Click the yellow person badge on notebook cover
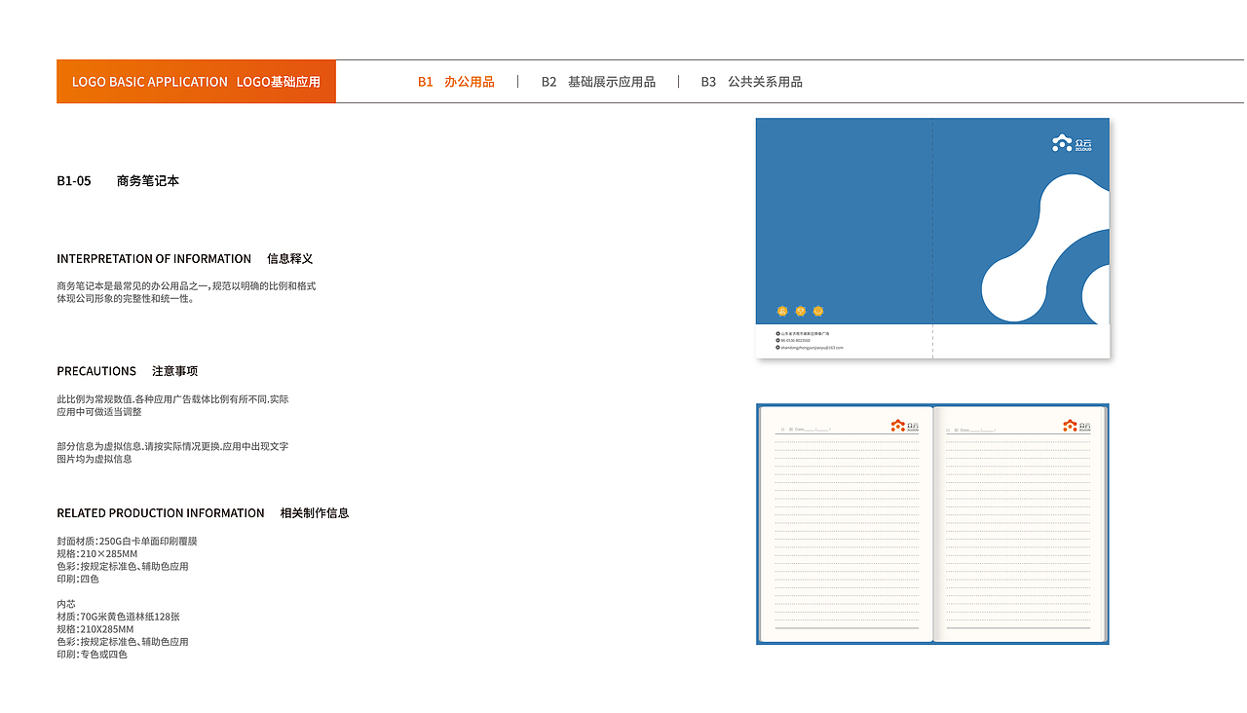Viewport: 1247px width, 713px height. pyautogui.click(x=782, y=311)
